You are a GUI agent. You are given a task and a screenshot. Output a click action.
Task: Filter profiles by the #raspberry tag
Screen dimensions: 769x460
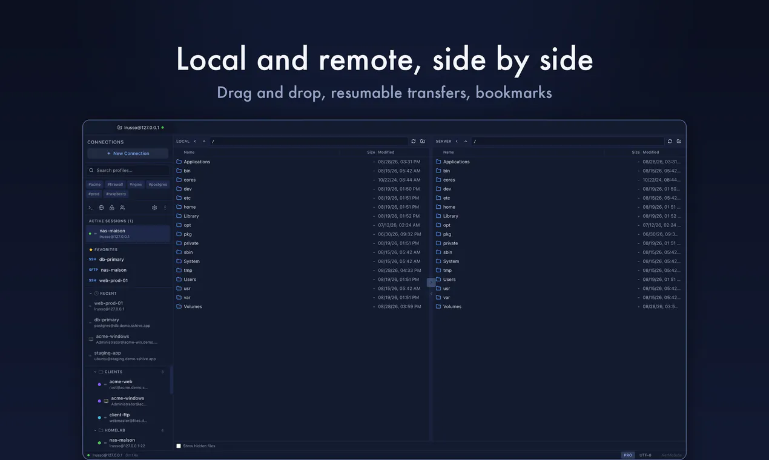tap(116, 194)
